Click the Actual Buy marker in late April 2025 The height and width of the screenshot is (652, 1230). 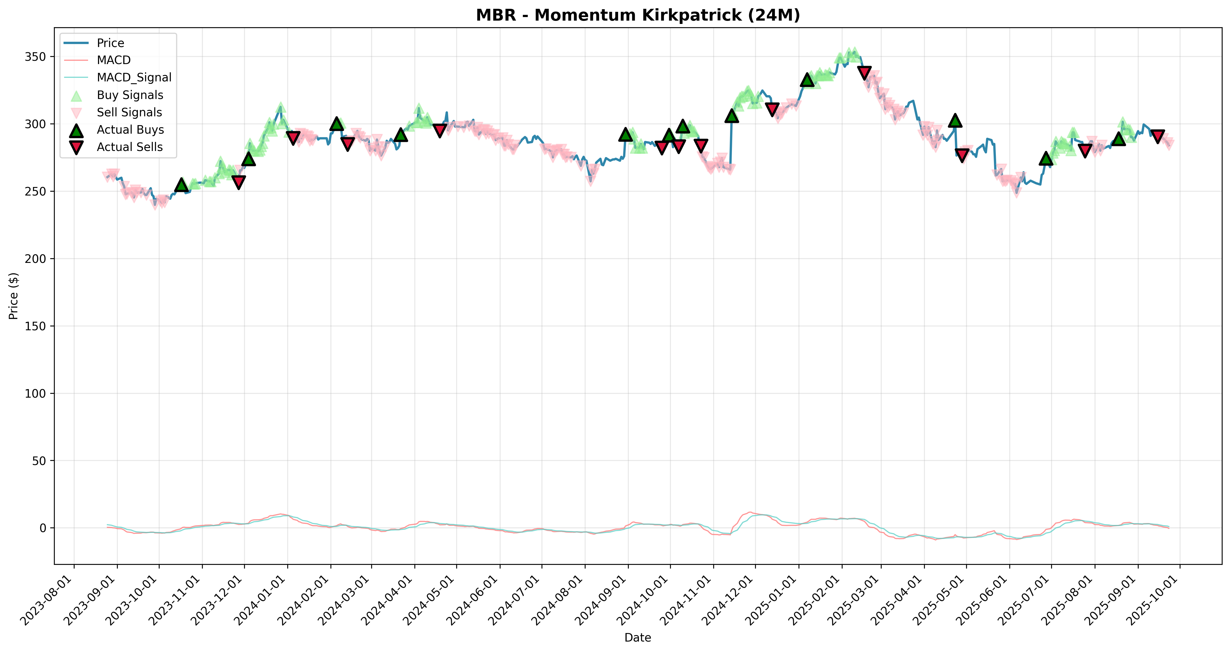(x=955, y=120)
